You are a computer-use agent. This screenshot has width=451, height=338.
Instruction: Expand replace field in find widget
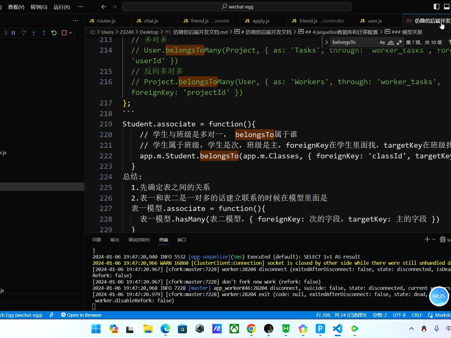click(326, 42)
